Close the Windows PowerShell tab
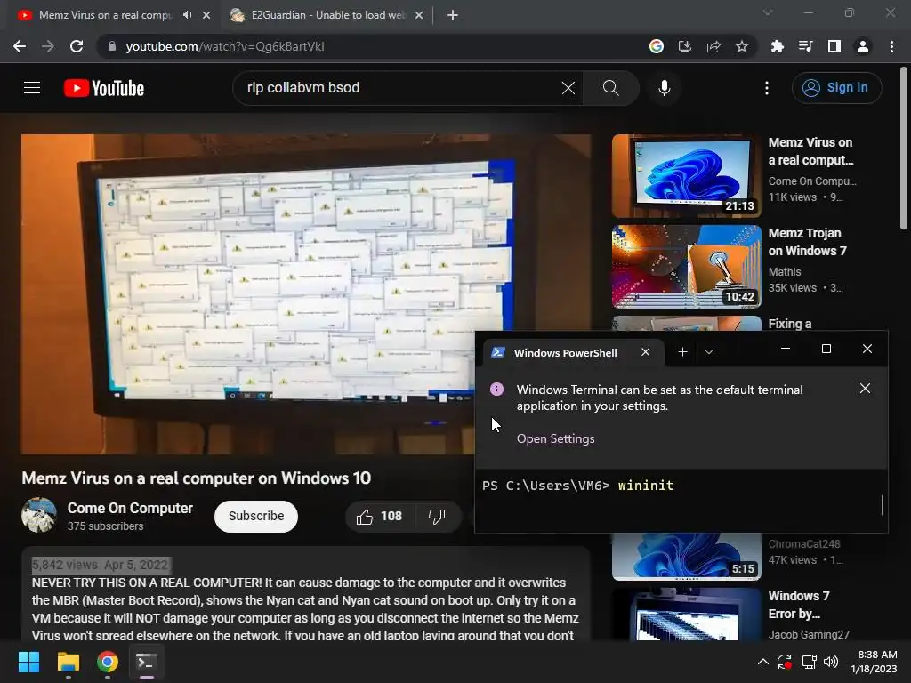This screenshot has width=911, height=683. click(x=646, y=352)
